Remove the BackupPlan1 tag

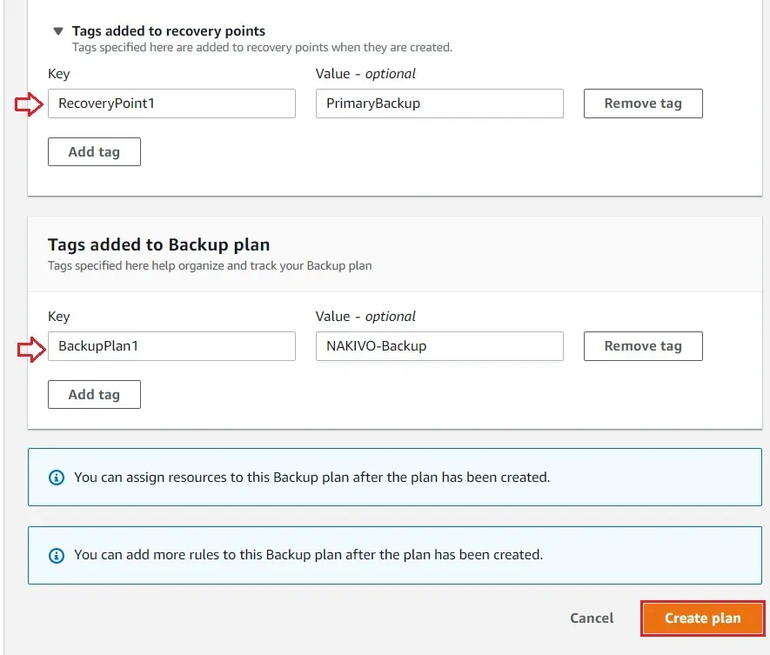click(x=642, y=346)
